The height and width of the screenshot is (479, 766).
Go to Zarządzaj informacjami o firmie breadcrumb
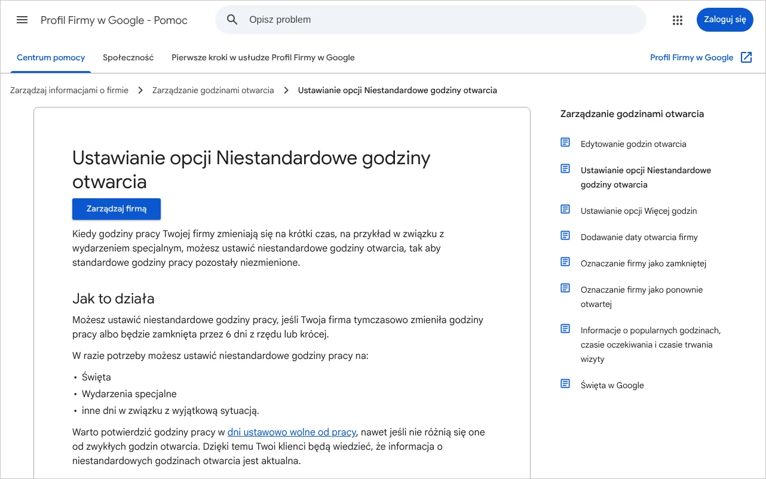pyautogui.click(x=69, y=90)
